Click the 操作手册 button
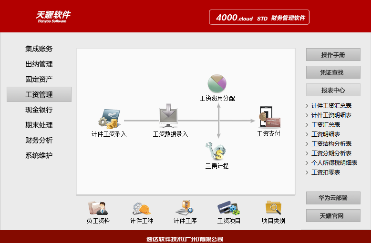 click(333, 55)
